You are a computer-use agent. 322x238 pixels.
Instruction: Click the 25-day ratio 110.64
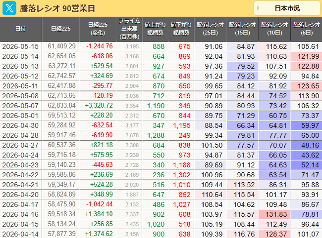(212, 195)
